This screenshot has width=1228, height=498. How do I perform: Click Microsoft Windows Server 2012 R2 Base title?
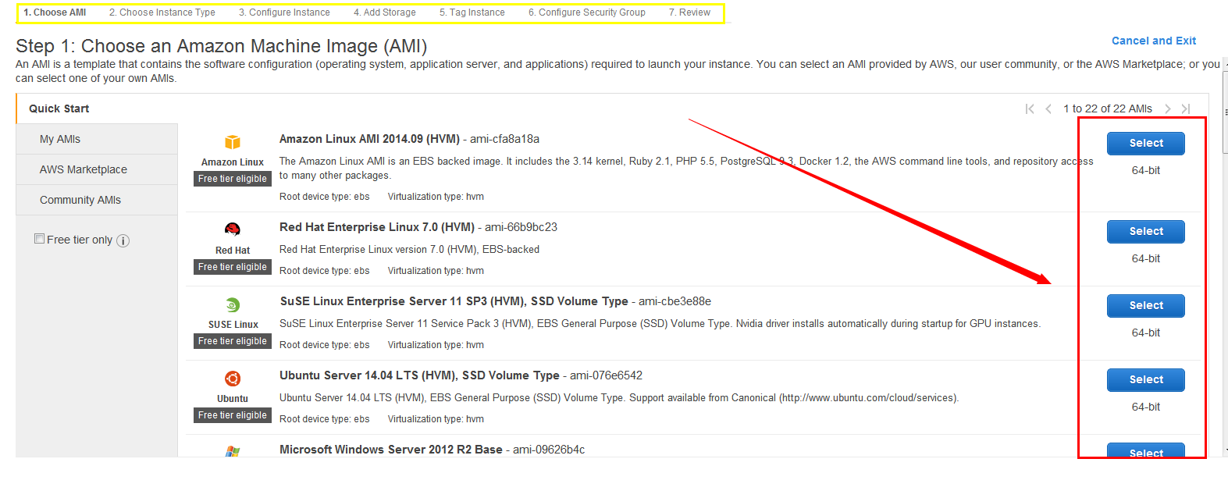pos(391,450)
